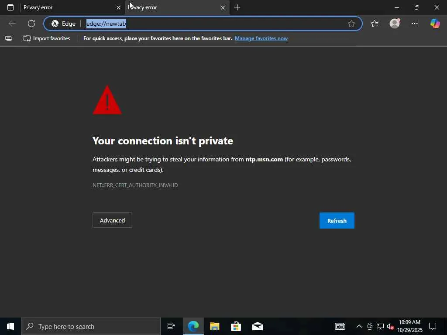This screenshot has width=447, height=335.
Task: Click the blue Refresh button
Action: [x=337, y=220]
